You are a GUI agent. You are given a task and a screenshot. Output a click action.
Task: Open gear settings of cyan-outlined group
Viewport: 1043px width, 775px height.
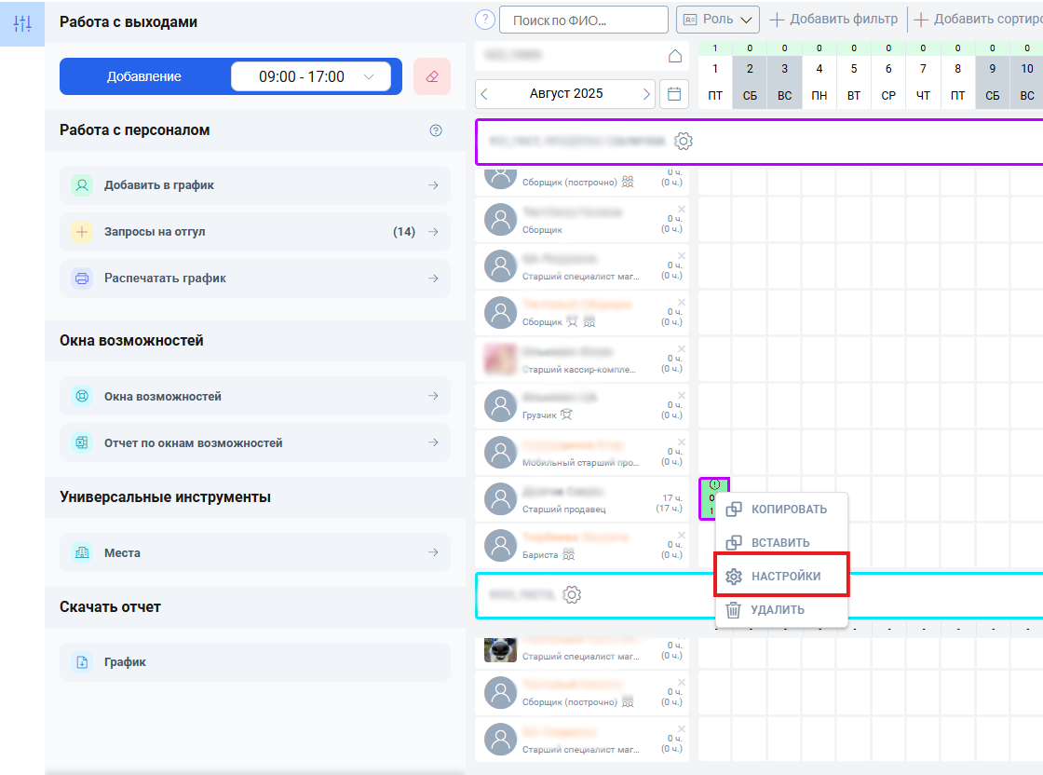[x=572, y=594]
